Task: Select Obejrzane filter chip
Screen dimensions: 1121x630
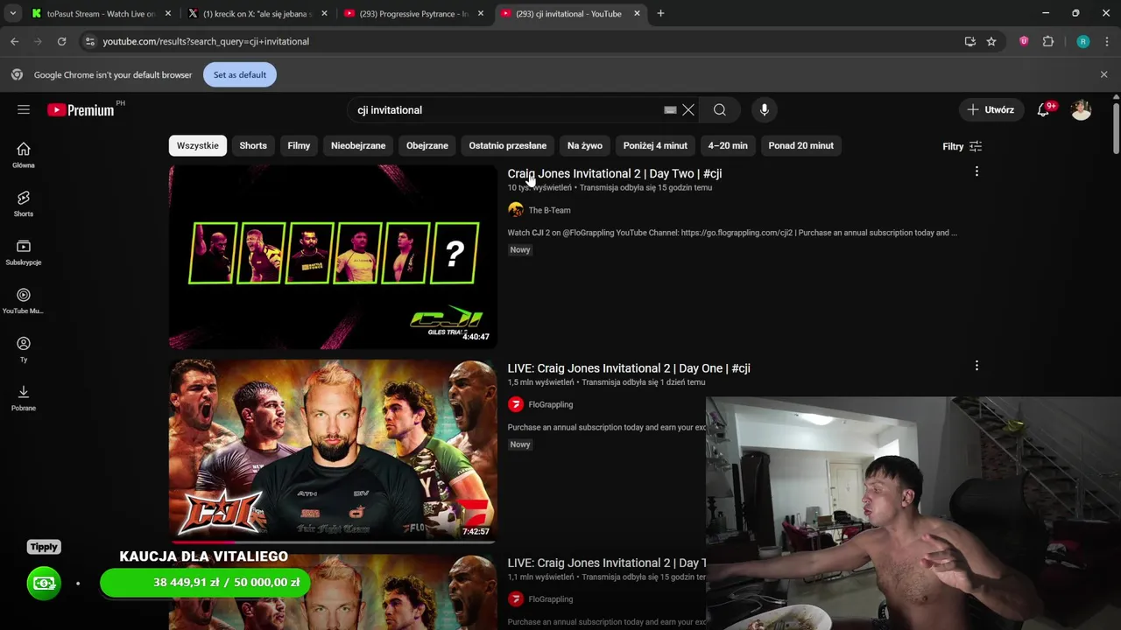Action: pos(427,145)
